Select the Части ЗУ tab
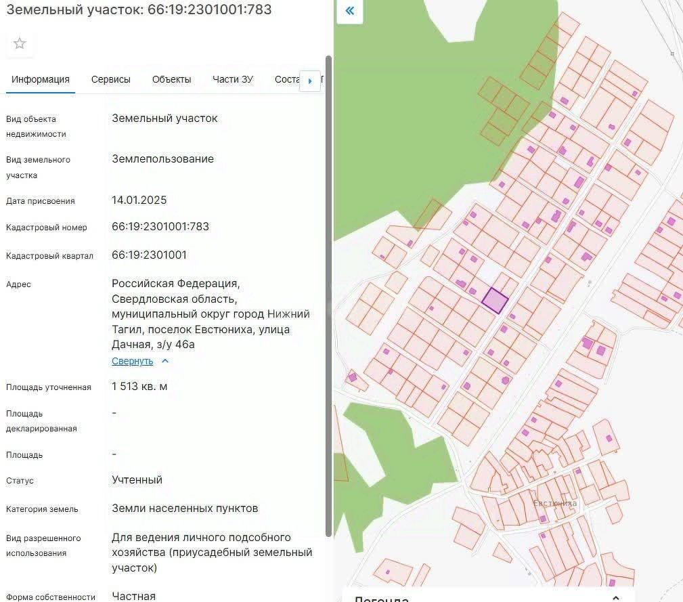 (233, 80)
